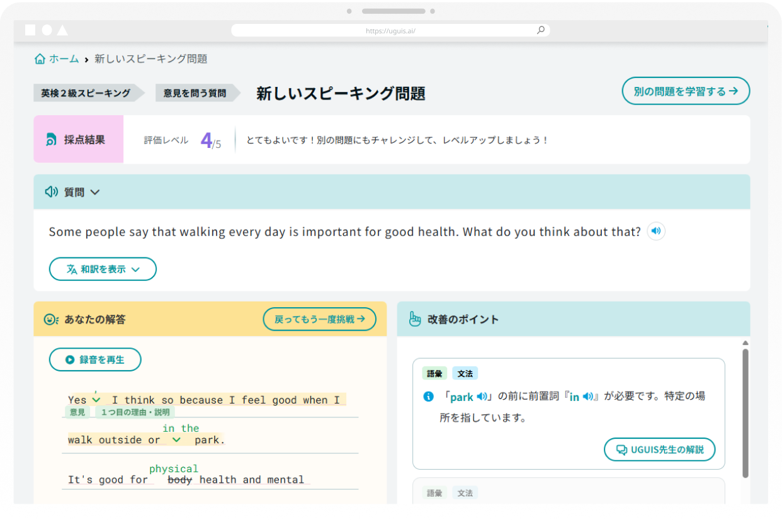Play pronunciation of the word 'park'
782x520 pixels.
(x=482, y=397)
